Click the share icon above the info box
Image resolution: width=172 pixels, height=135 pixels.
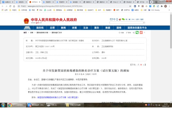133,32
